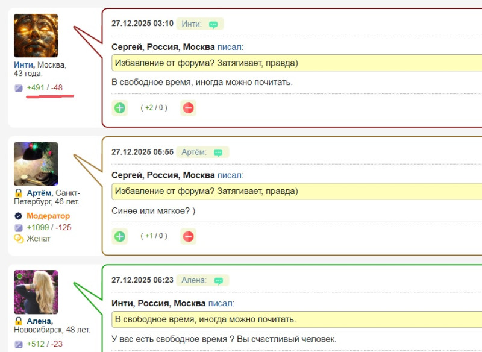
Task: Open Алена's blonde hair avatar
Action: (36, 292)
